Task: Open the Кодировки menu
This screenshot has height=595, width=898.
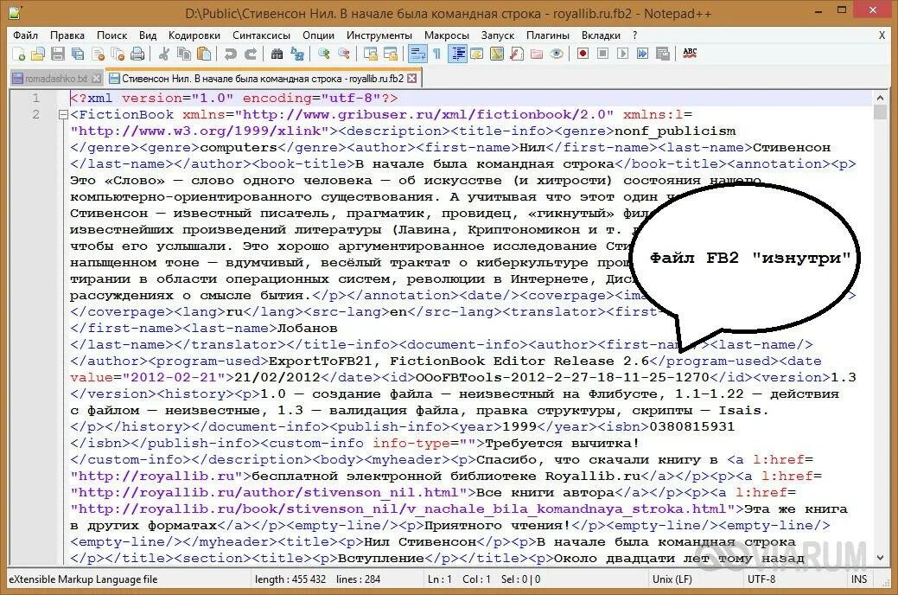Action: [x=194, y=35]
